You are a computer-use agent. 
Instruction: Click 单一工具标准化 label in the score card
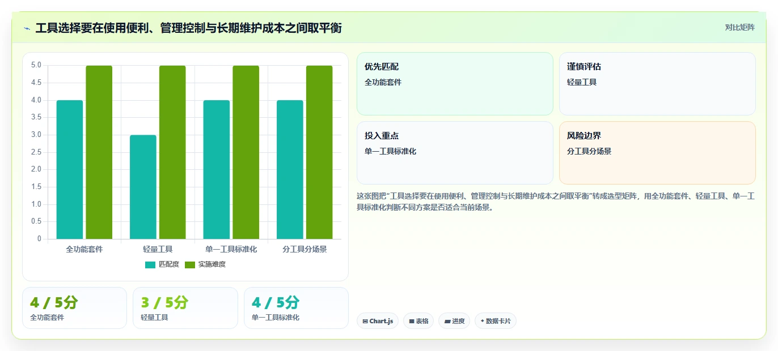[x=276, y=318]
